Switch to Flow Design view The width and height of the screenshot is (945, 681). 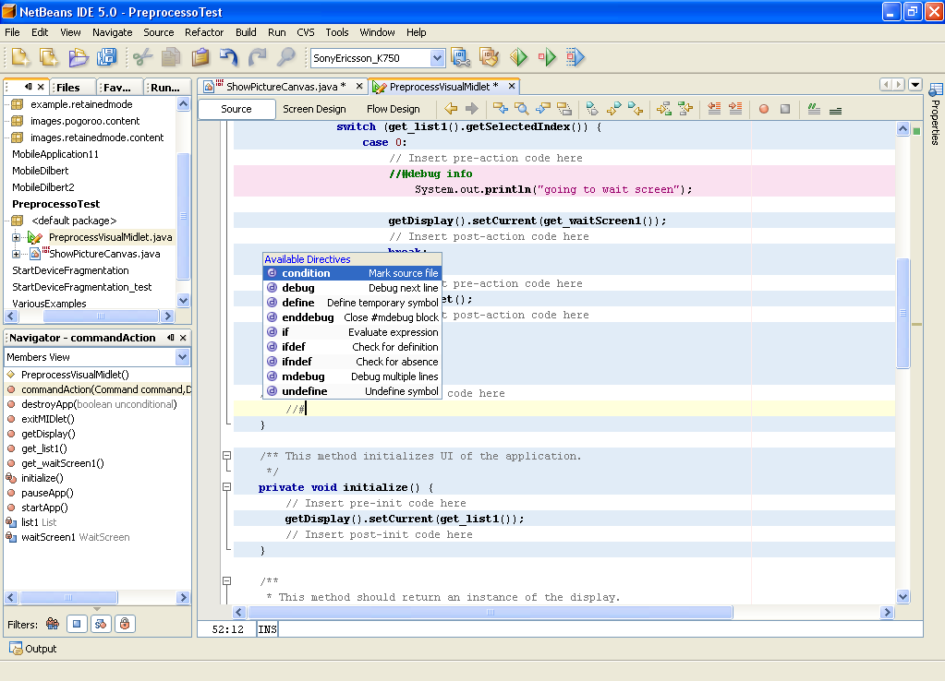coord(393,109)
